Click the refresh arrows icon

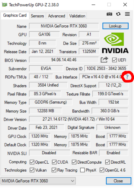pos(118,14)
